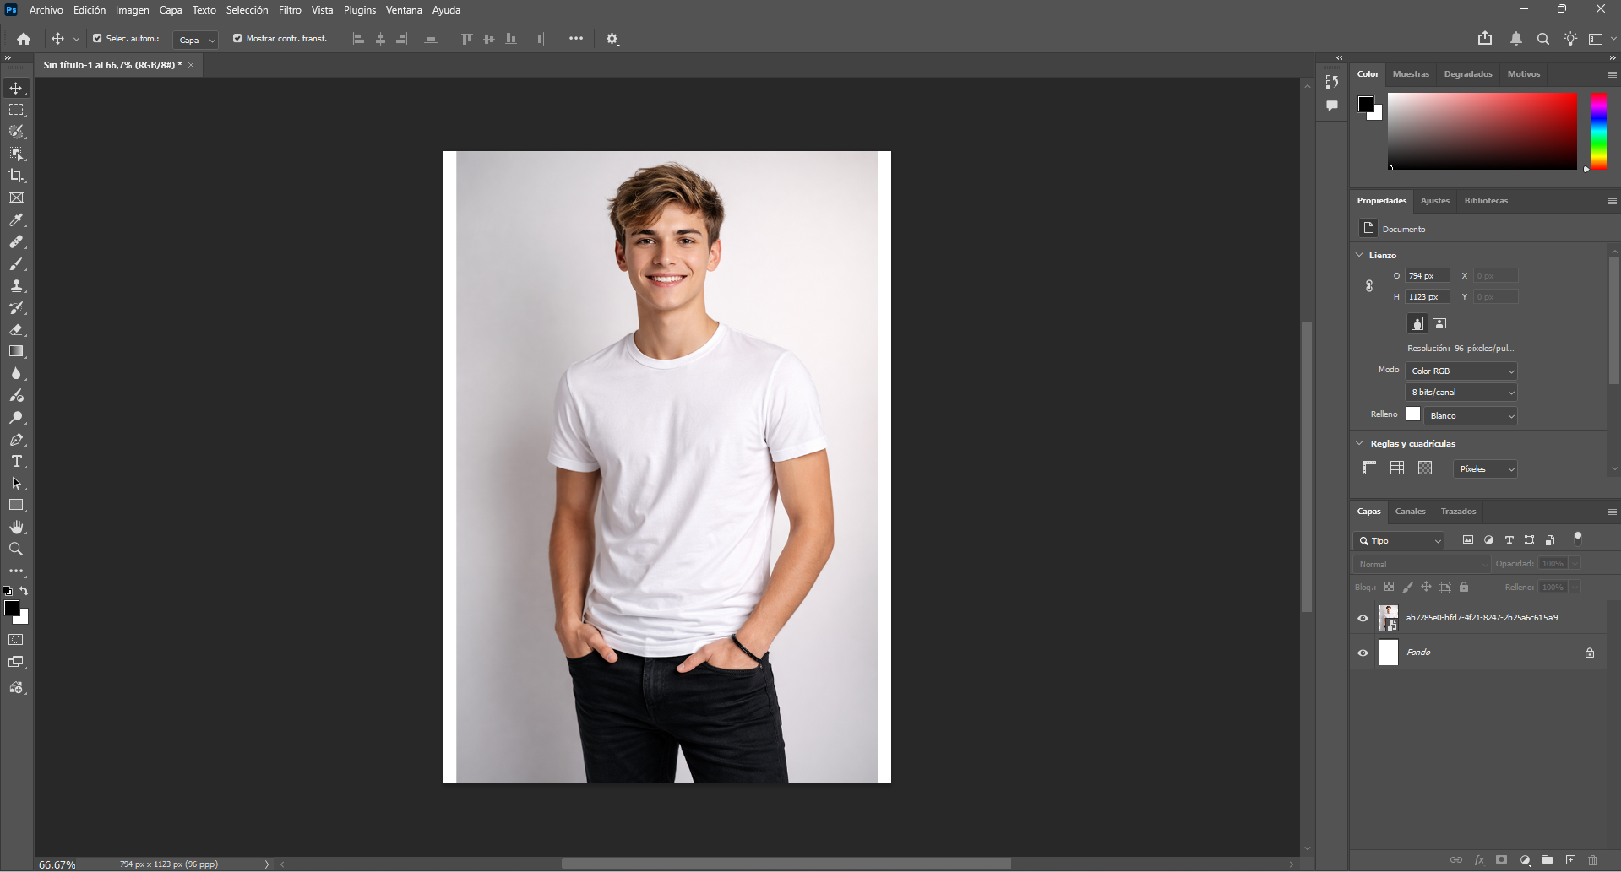This screenshot has width=1621, height=872.
Task: Choose the Zoom tool
Action: tap(16, 549)
